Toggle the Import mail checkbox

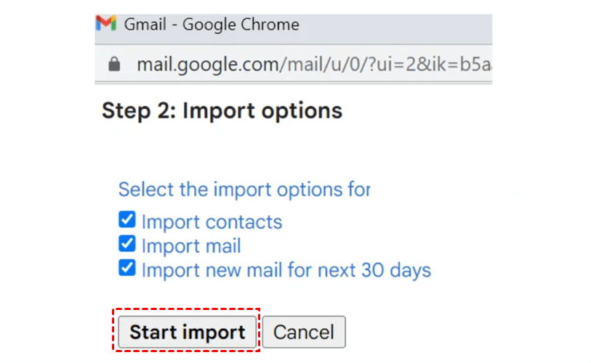click(126, 243)
